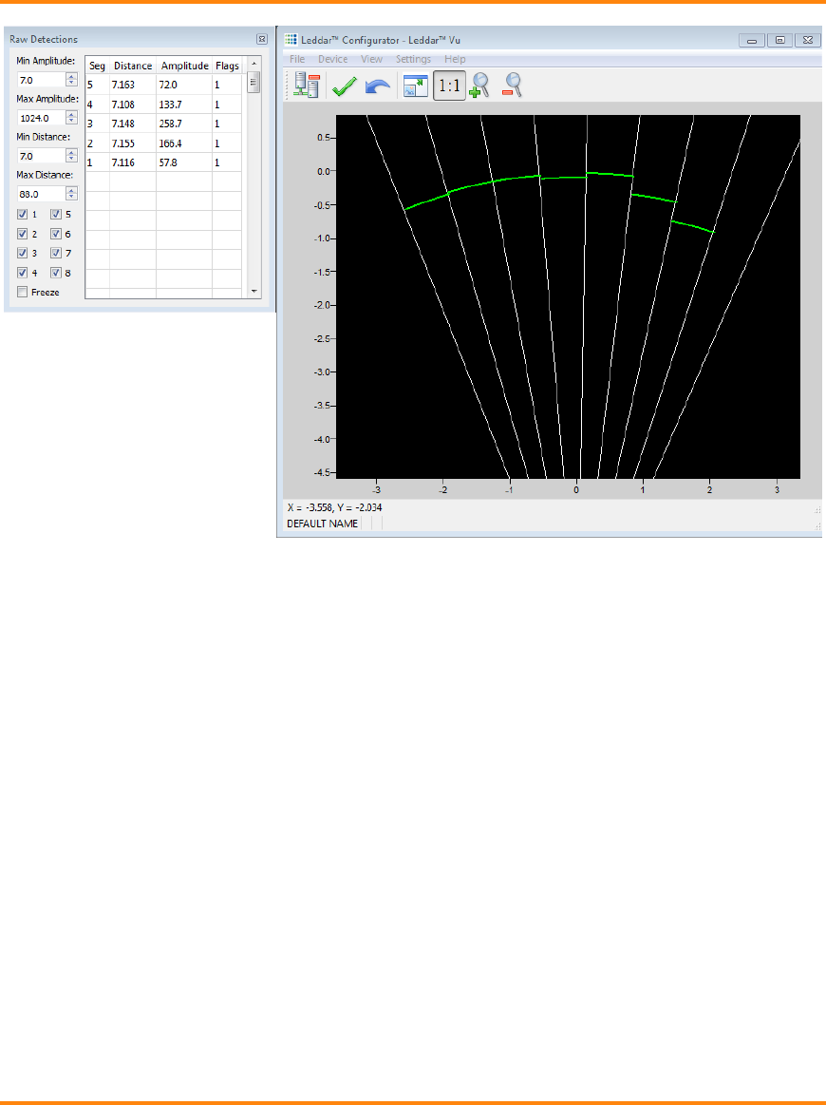Uncheck segment 7 checkbox
The image size is (826, 1105).
click(x=56, y=253)
